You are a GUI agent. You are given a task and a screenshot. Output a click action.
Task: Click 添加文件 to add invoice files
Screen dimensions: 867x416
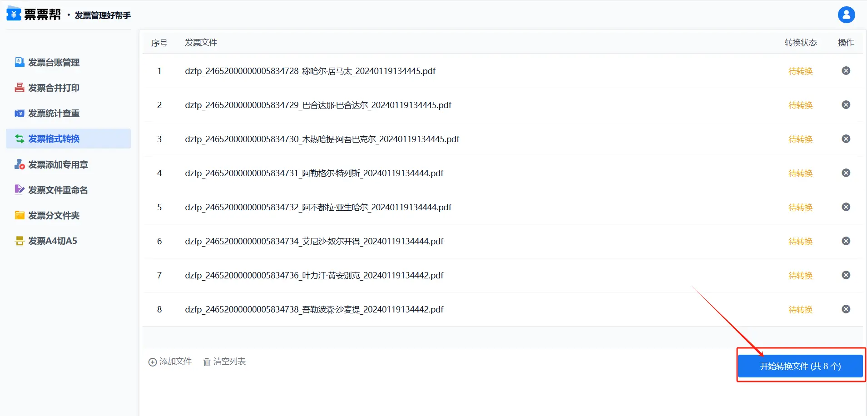click(170, 362)
